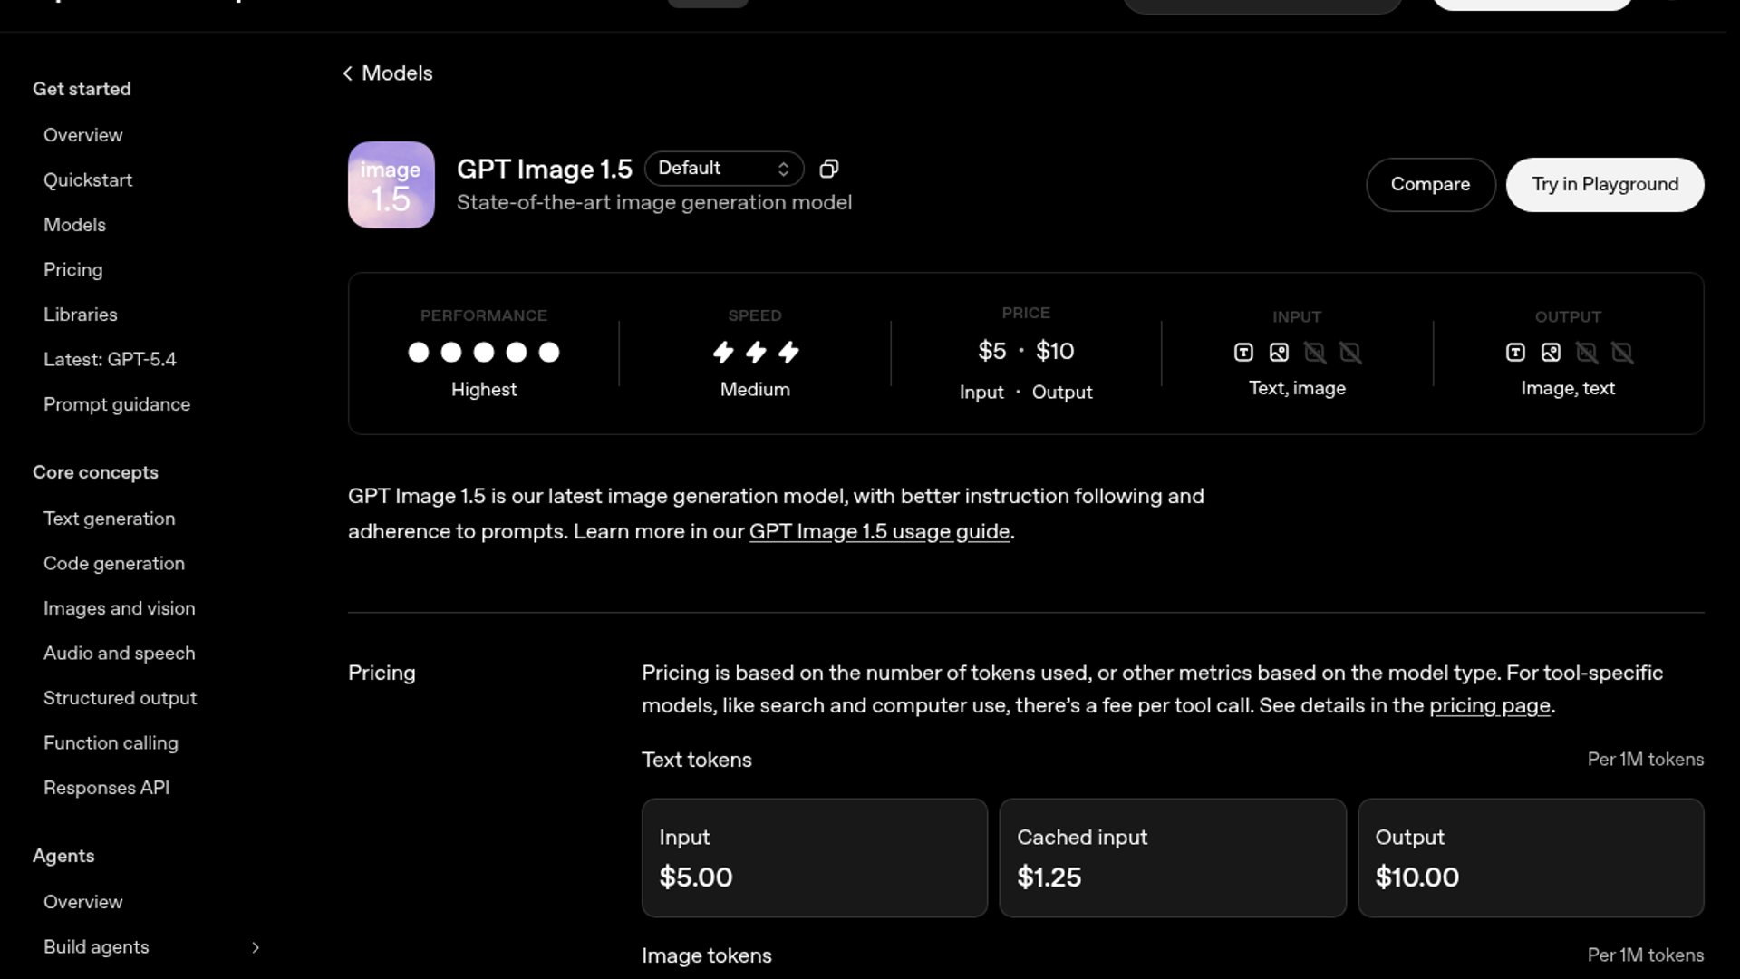
Task: Open Function calling sidebar entry
Action: pos(111,743)
